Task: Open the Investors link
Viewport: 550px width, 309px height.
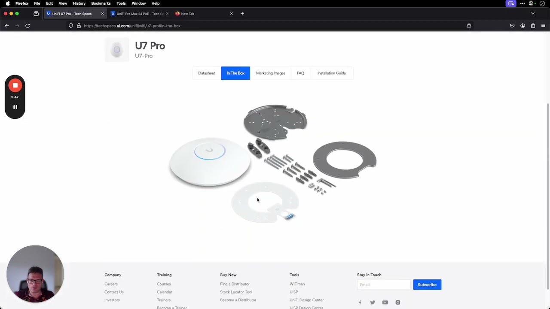Action: (x=112, y=300)
